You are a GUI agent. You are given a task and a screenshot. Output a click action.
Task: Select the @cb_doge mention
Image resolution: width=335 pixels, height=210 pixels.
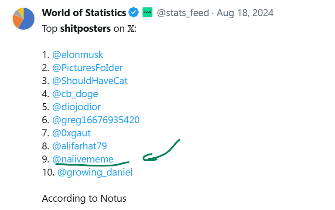(x=75, y=94)
